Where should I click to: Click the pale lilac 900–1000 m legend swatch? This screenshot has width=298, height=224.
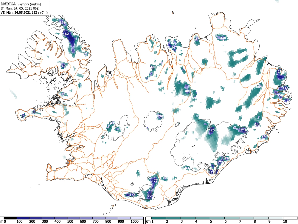125,218
